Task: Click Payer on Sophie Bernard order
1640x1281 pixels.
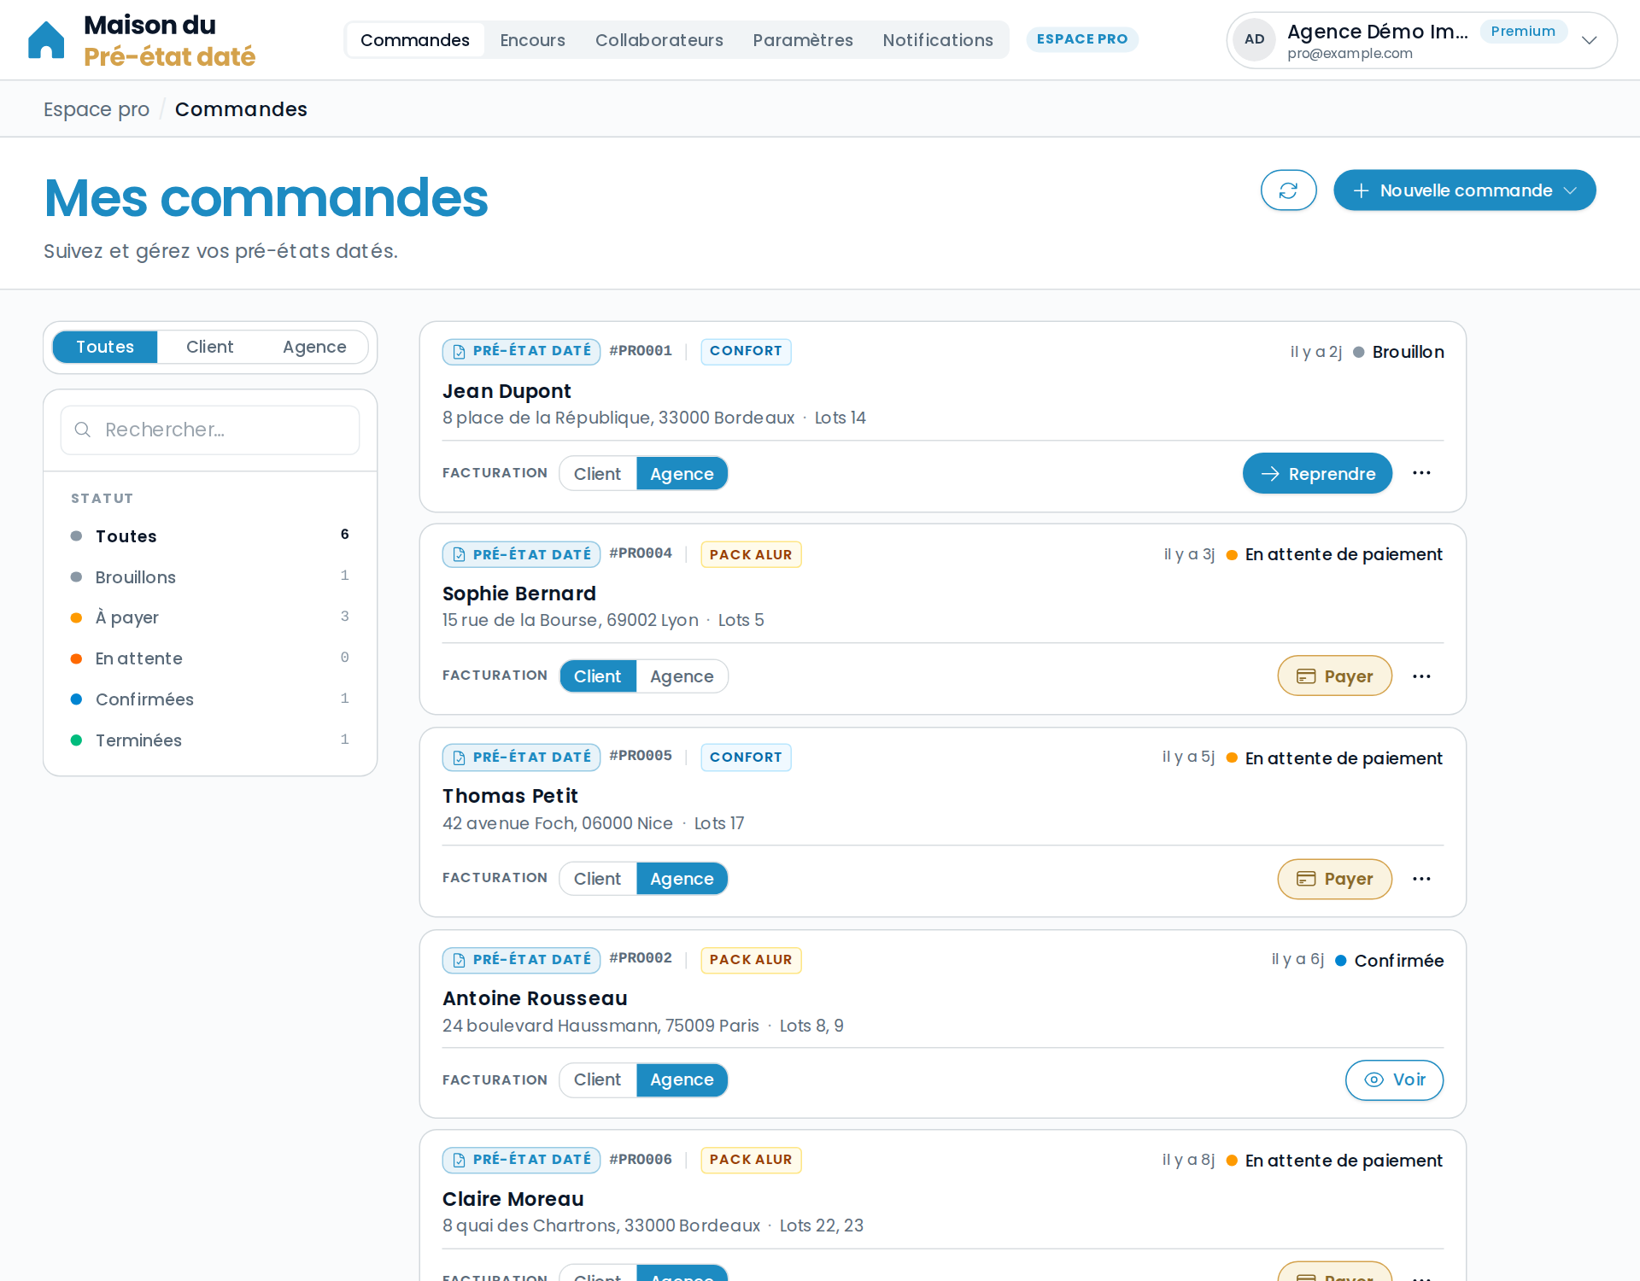Action: click(x=1334, y=676)
